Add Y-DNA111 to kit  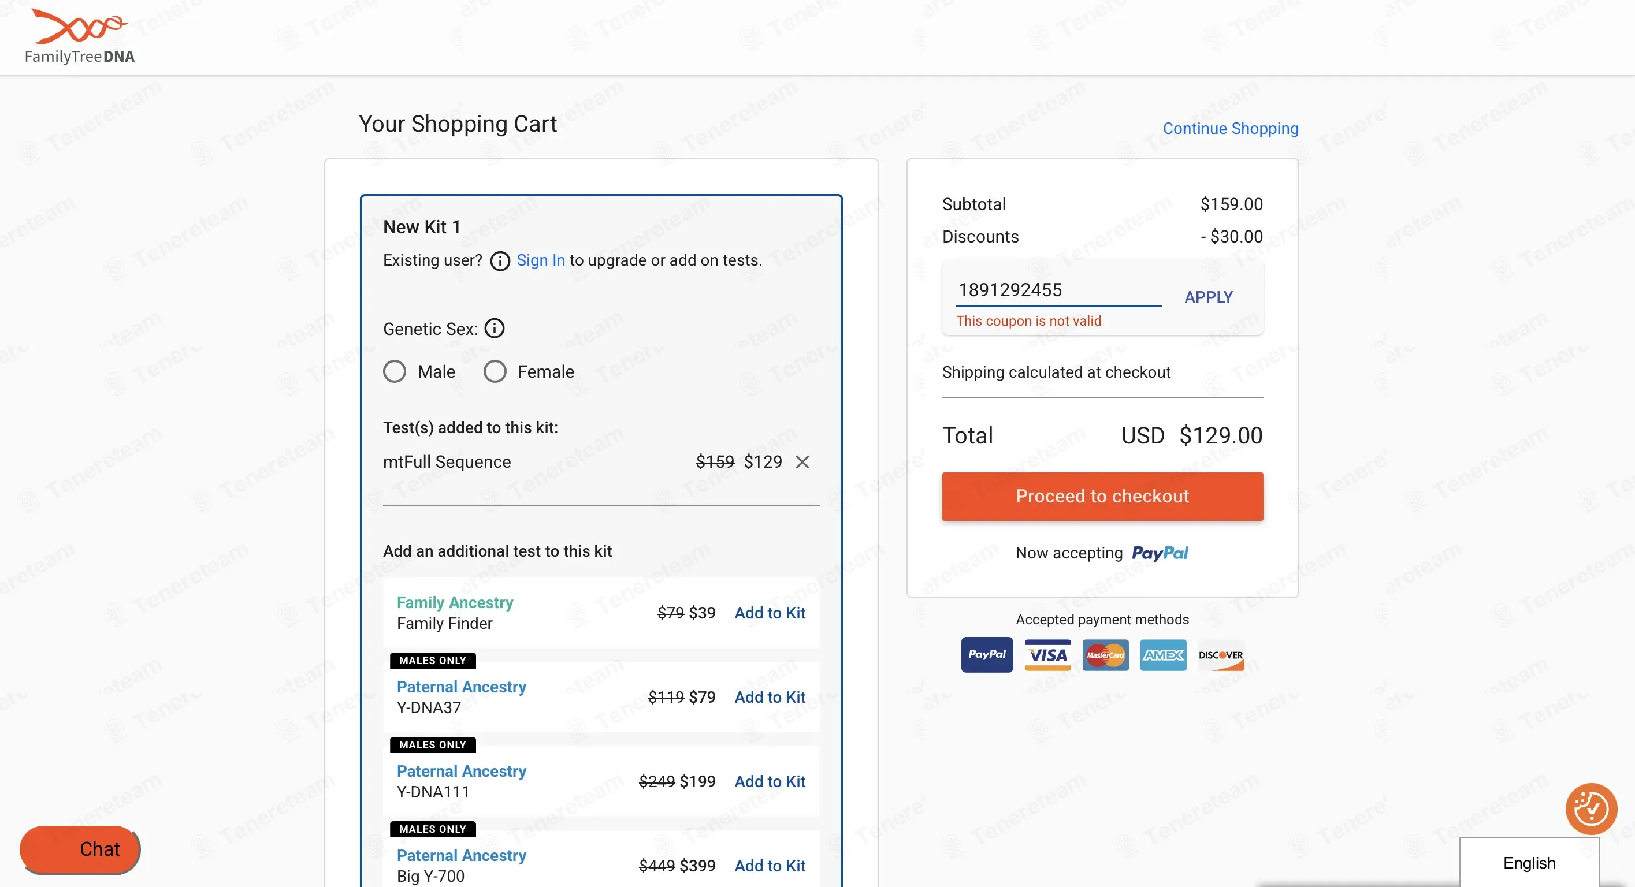770,782
